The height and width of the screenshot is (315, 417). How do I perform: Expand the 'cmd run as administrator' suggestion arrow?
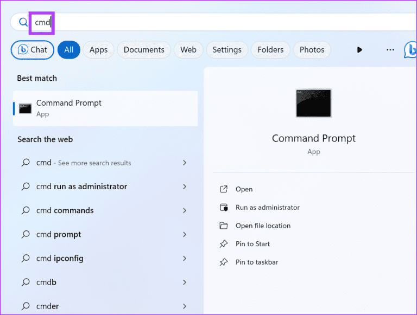point(185,187)
